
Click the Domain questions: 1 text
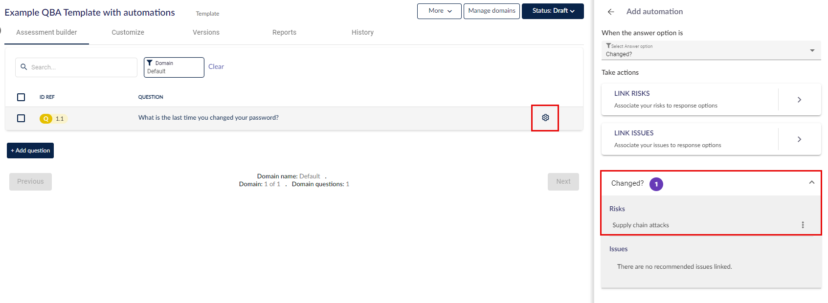[321, 184]
